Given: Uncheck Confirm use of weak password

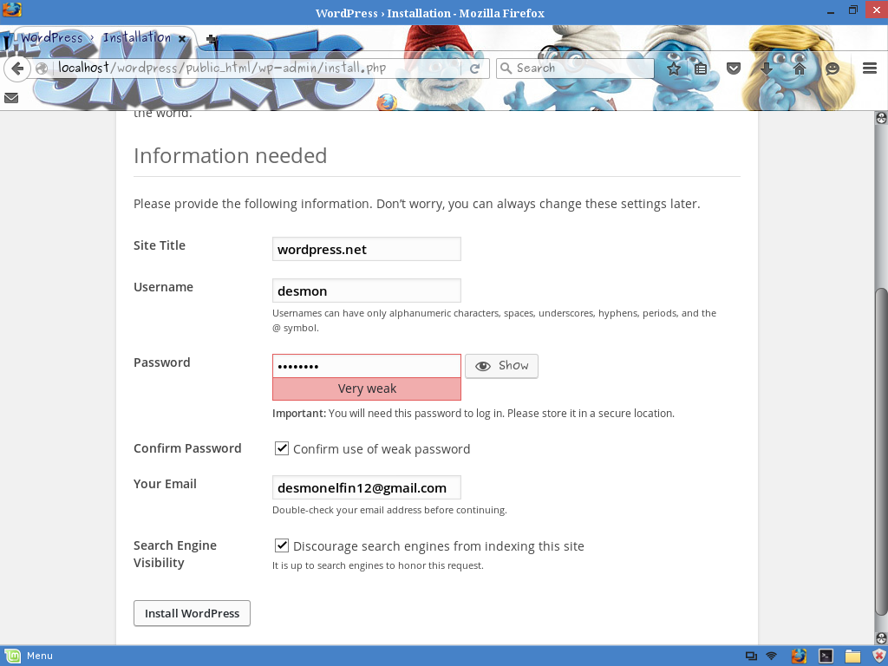Looking at the screenshot, I should [282, 448].
